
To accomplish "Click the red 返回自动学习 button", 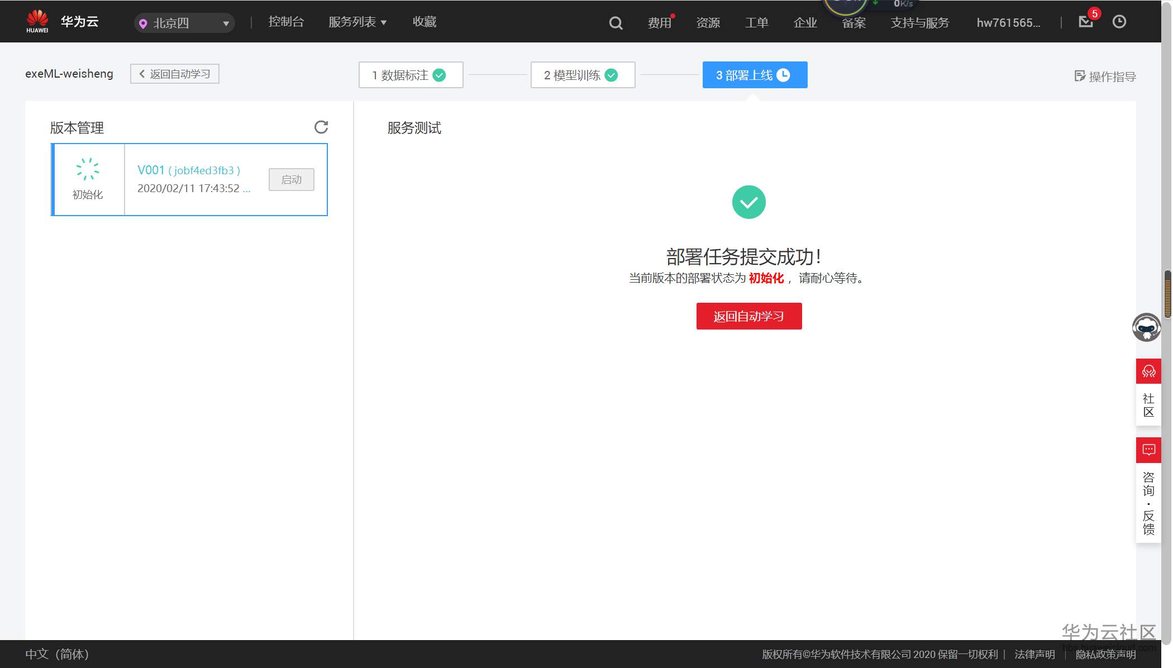I will click(748, 316).
